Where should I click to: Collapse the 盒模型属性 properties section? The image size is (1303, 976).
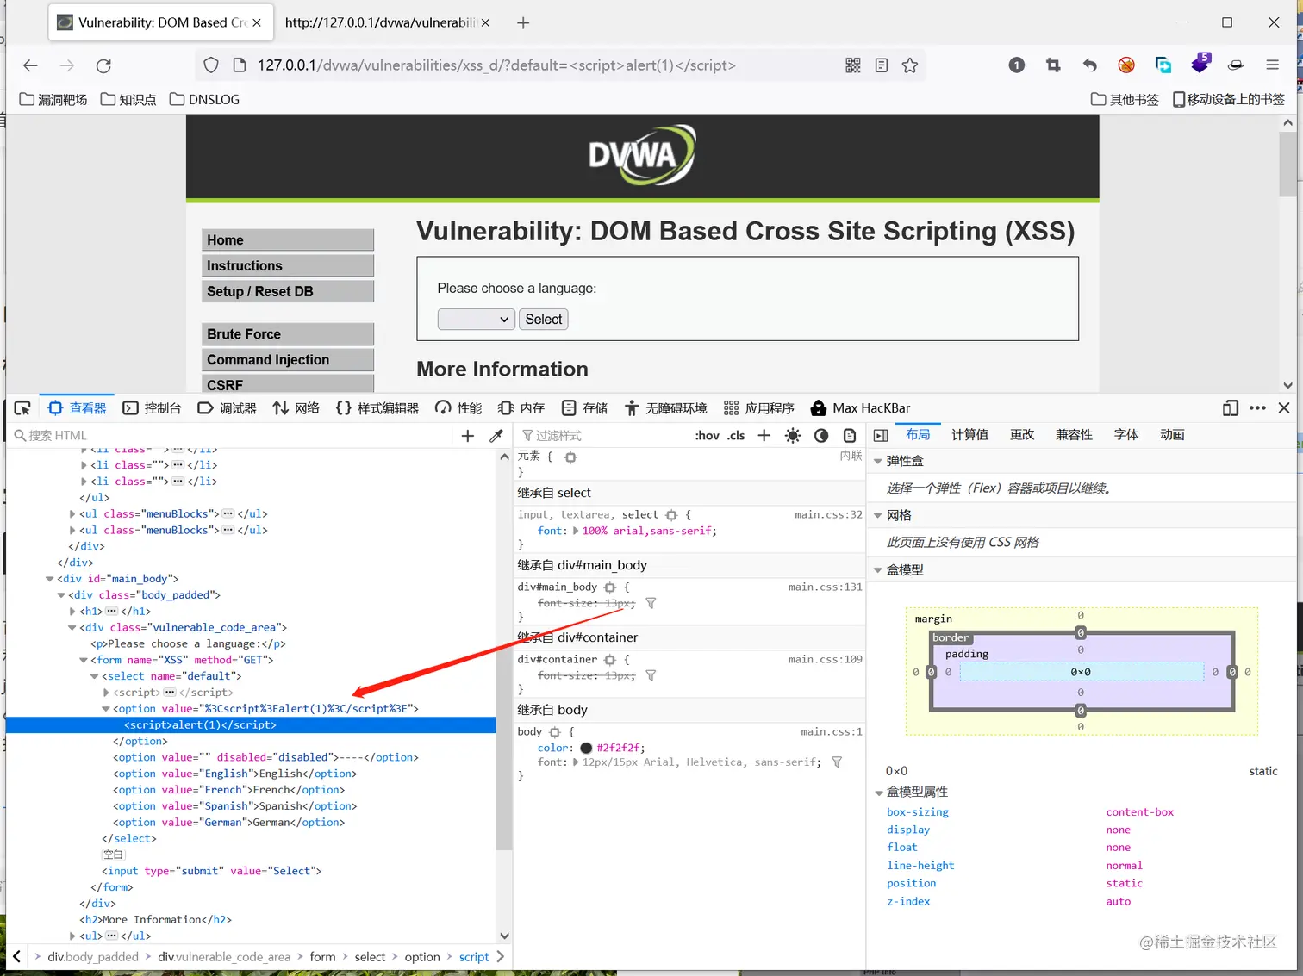point(878,793)
